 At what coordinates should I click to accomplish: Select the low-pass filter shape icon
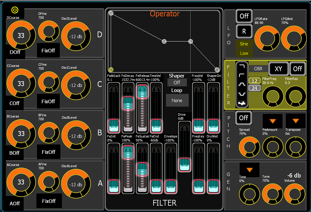point(242,66)
